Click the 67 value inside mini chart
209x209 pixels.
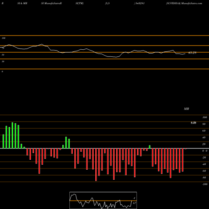(135, 203)
